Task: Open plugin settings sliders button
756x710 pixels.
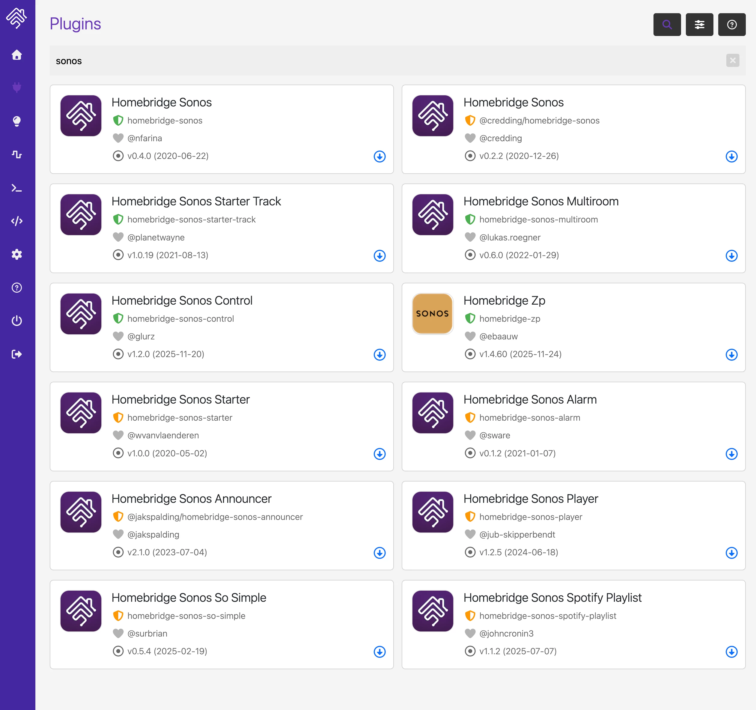Action: tap(699, 25)
